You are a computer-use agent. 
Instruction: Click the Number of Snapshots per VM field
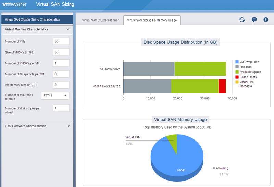[x=61, y=74]
